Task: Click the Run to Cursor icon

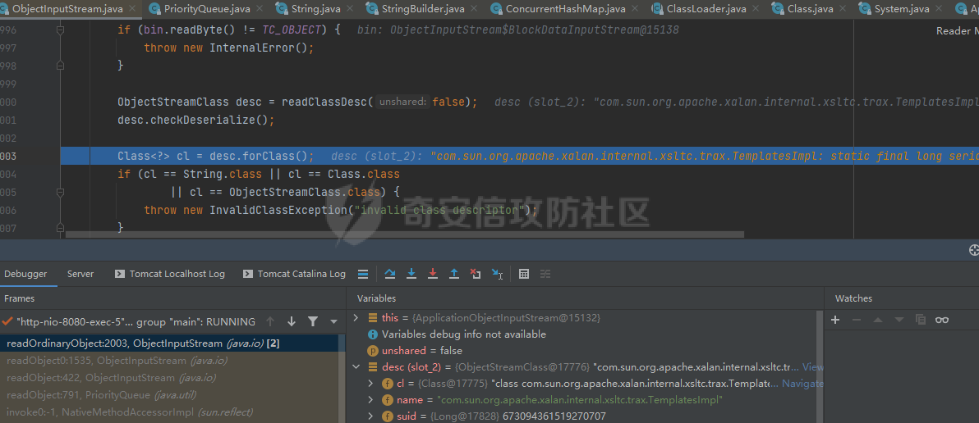Action: 497,274
